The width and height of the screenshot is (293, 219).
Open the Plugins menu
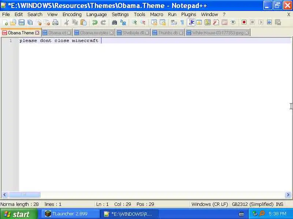189,14
